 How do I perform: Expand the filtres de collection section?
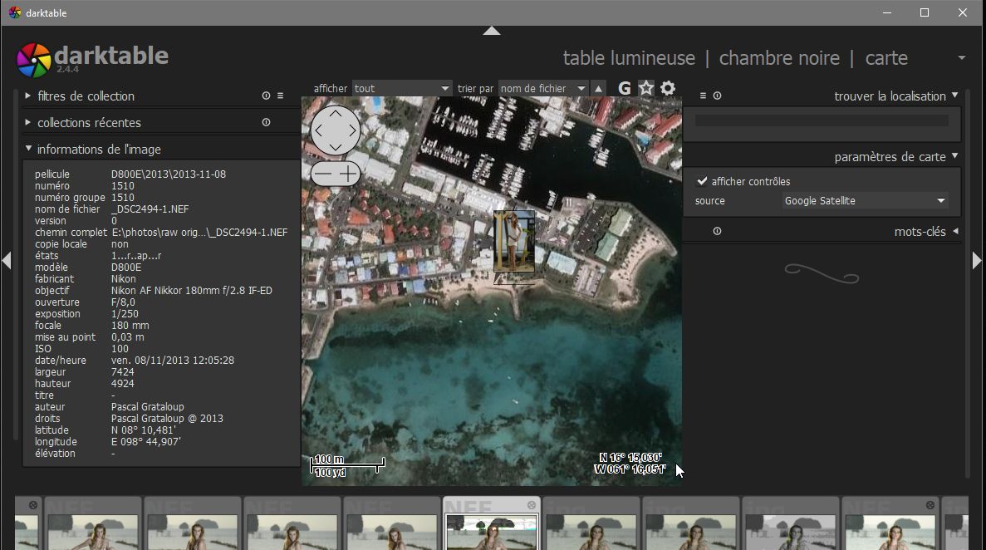[27, 96]
